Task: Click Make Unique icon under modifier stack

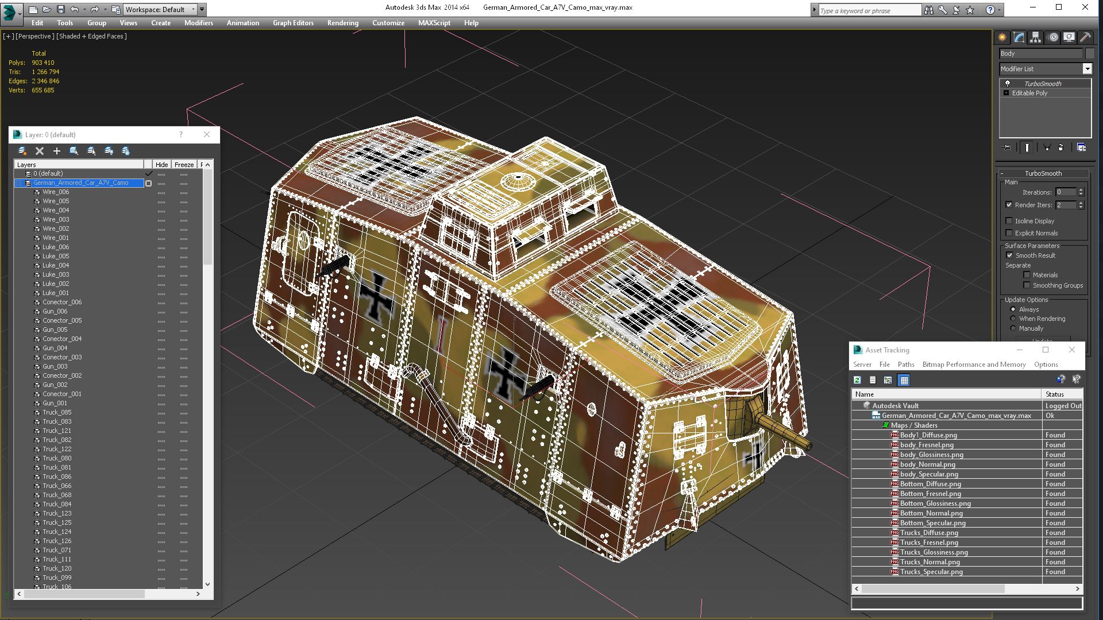Action: [1047, 148]
